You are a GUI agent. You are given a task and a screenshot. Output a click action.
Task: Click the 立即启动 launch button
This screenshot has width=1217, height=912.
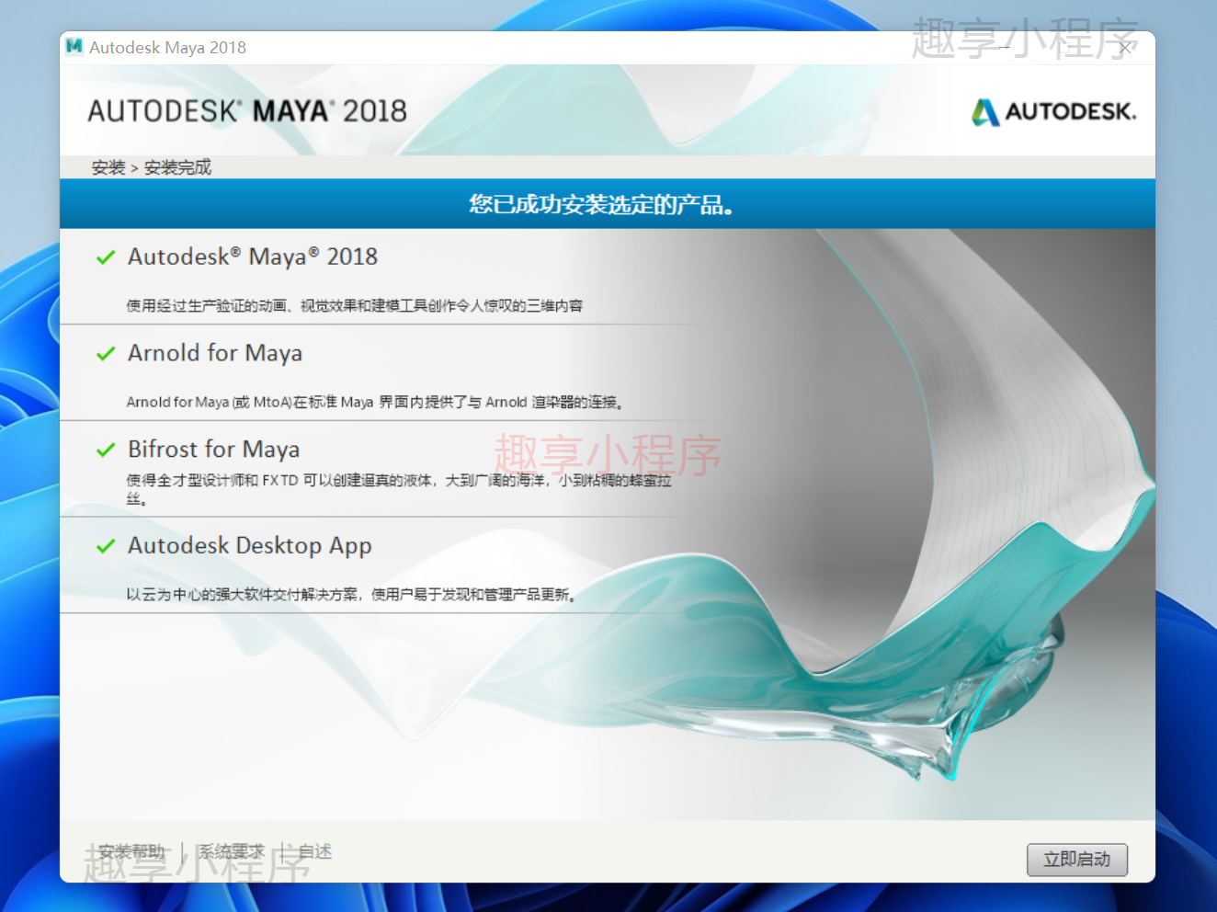coord(1076,860)
